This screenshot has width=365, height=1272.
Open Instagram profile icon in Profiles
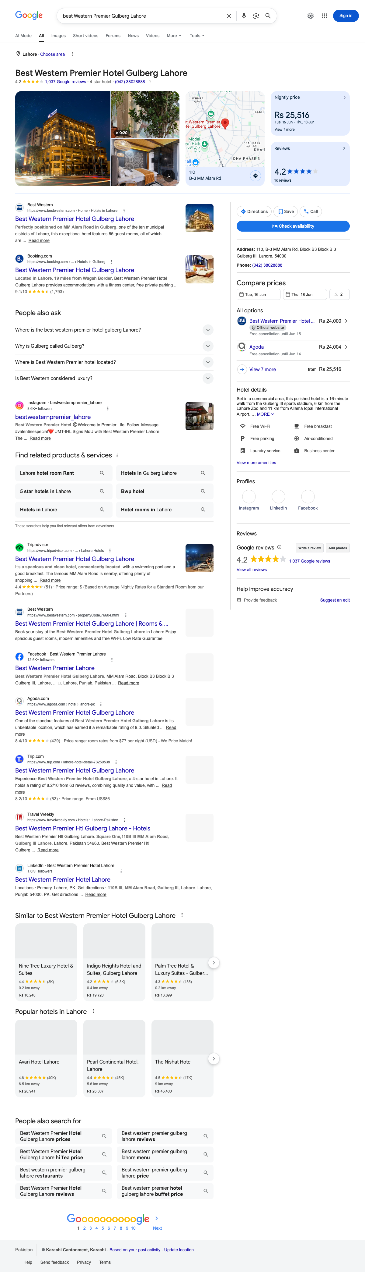tap(249, 496)
